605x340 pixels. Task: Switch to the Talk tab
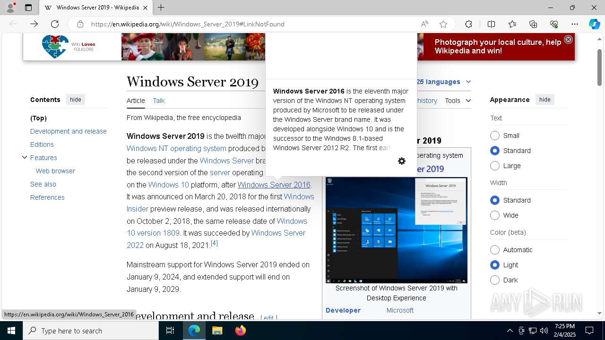(159, 101)
